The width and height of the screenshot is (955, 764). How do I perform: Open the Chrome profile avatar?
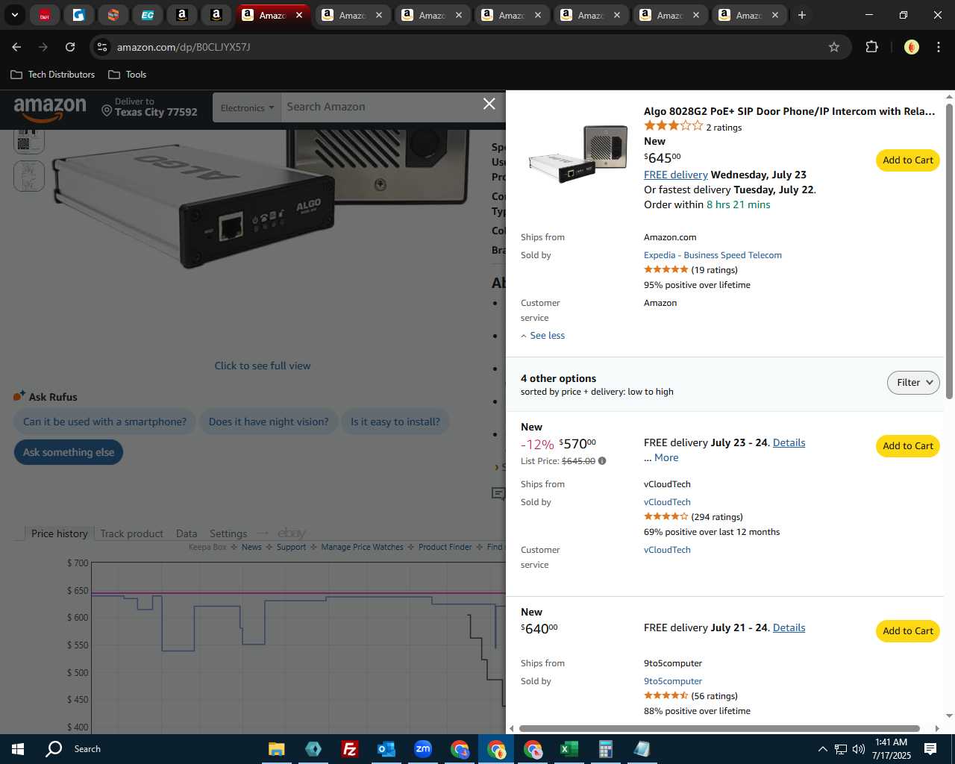coord(911,47)
